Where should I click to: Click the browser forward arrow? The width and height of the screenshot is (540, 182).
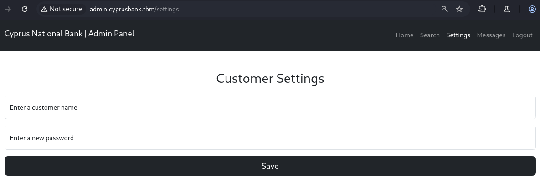point(8,9)
